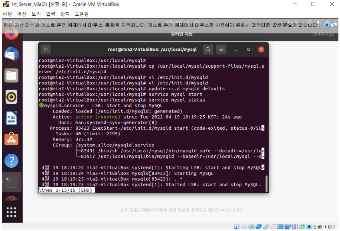340x231 pixels.
Task: Click the 'Tasks: 40 (limit: 2295)' line
Action: click(88, 134)
